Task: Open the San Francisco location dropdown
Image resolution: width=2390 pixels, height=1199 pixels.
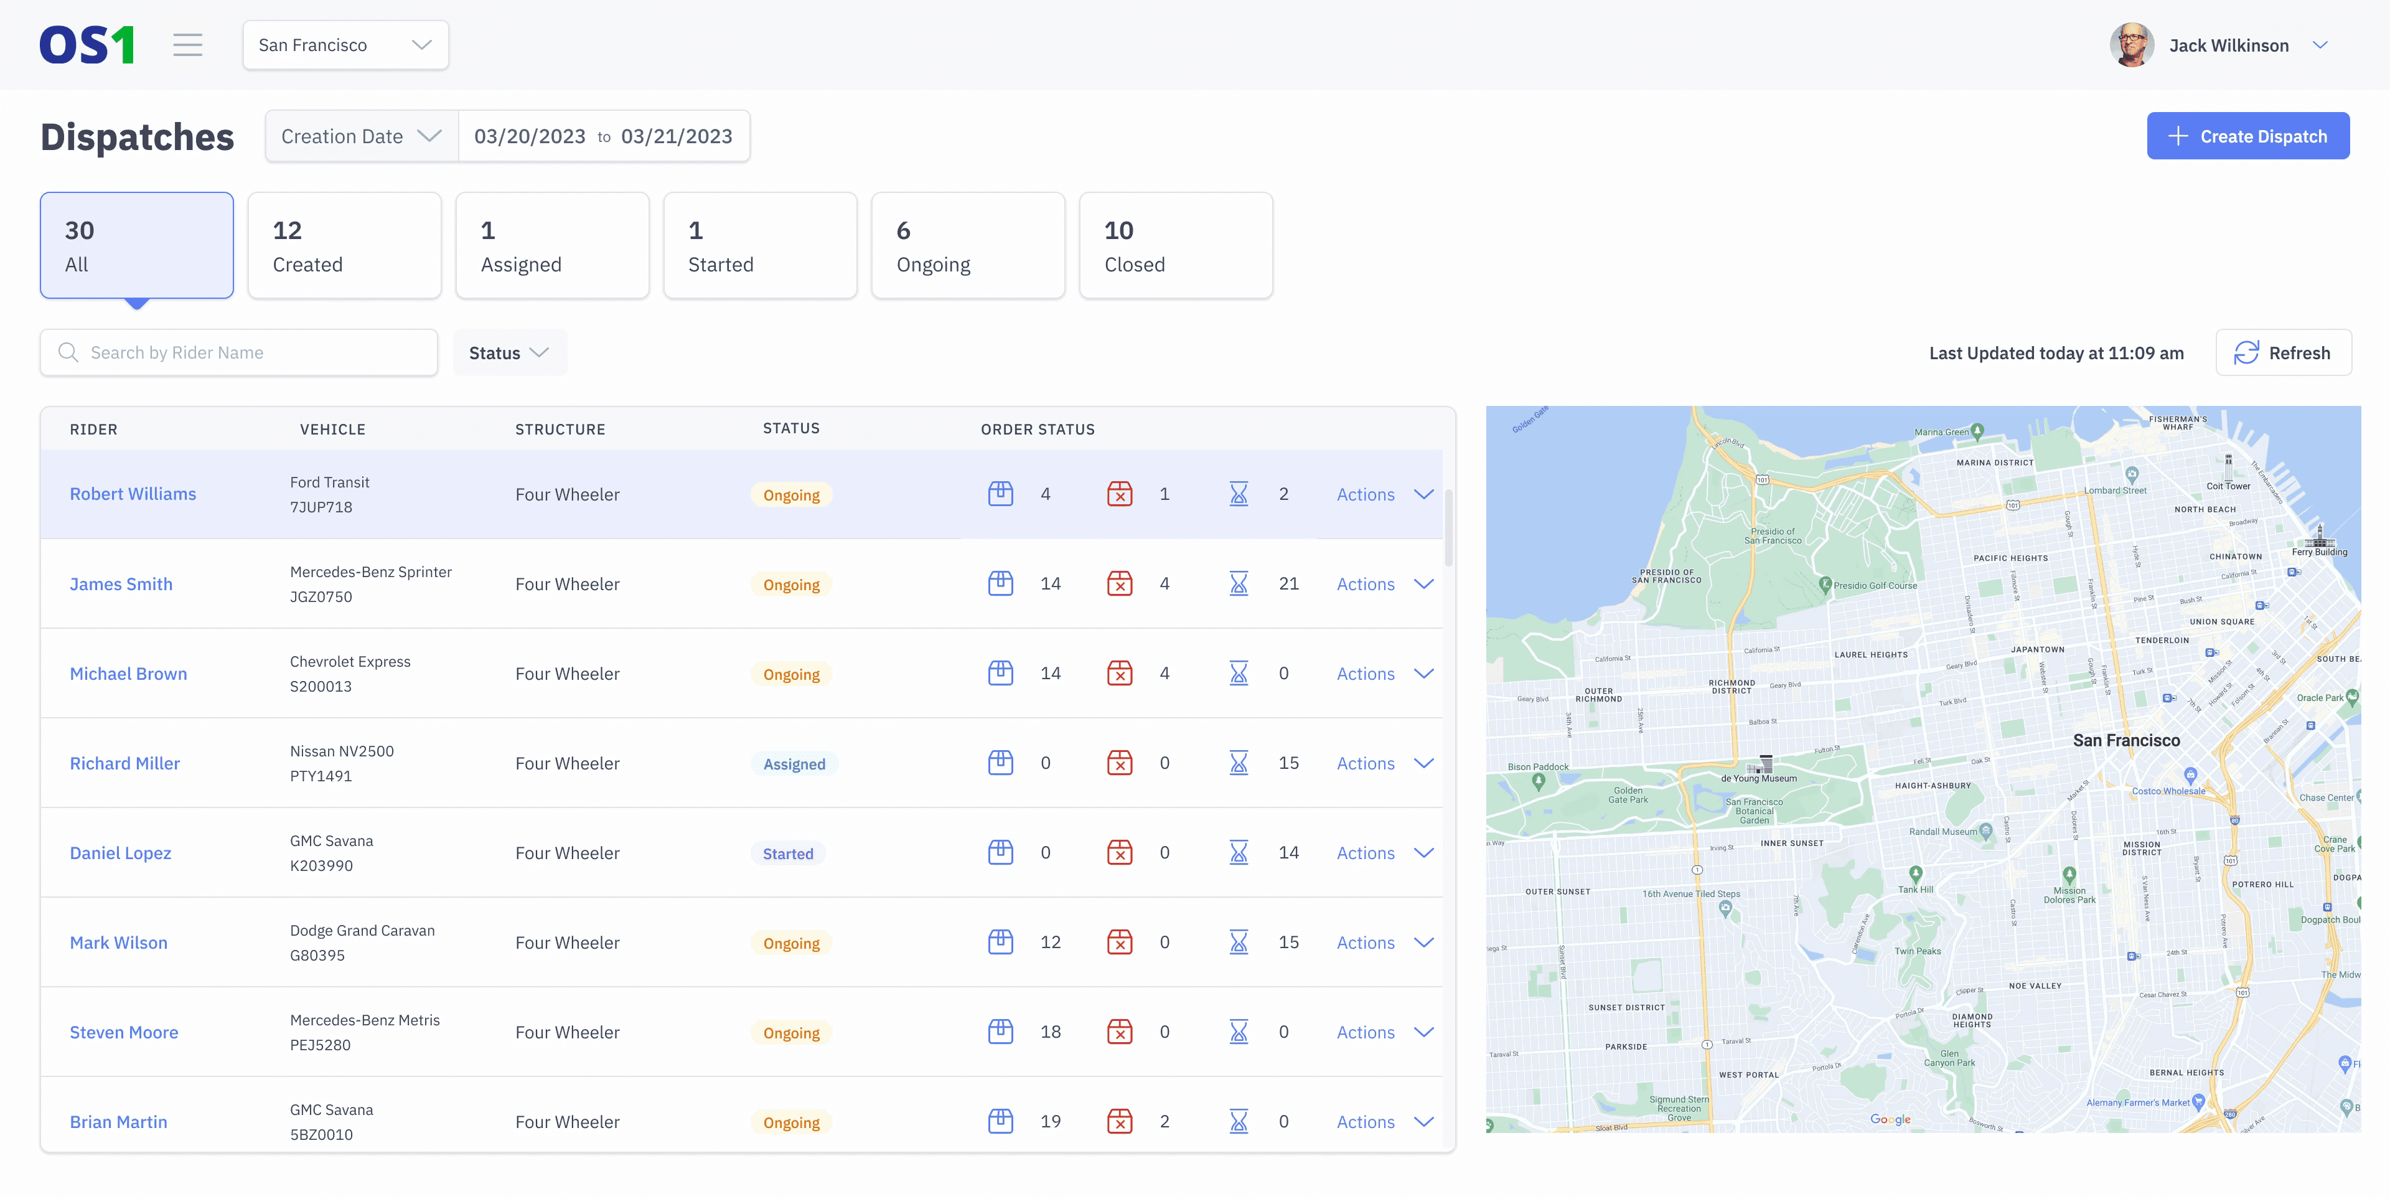Action: pyautogui.click(x=345, y=45)
